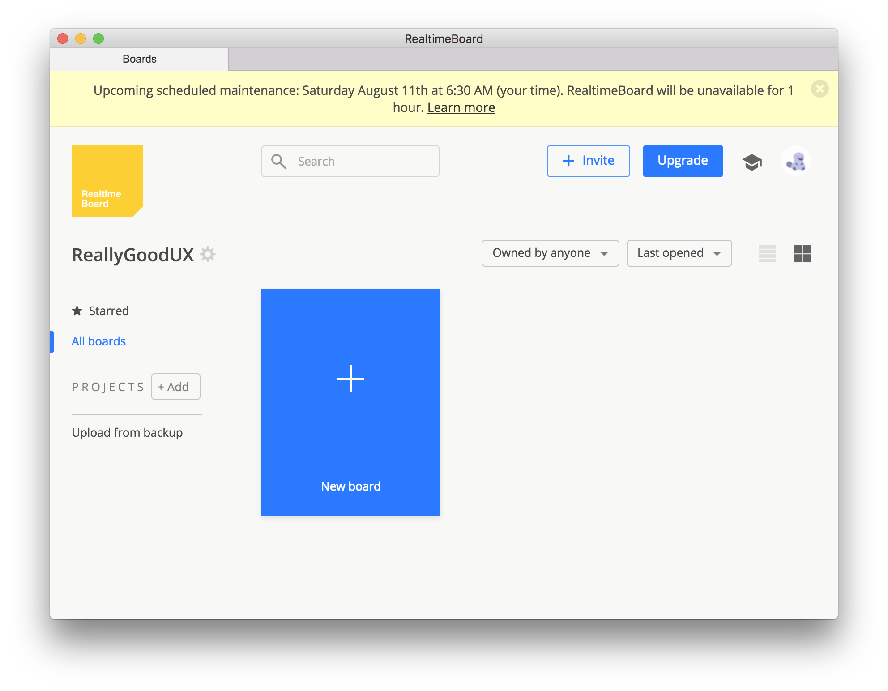Select the Boards tab
Screen dimensions: 888x691
point(139,59)
